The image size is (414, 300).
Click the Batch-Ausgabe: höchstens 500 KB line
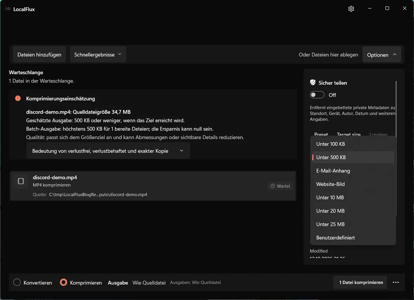[120, 129]
